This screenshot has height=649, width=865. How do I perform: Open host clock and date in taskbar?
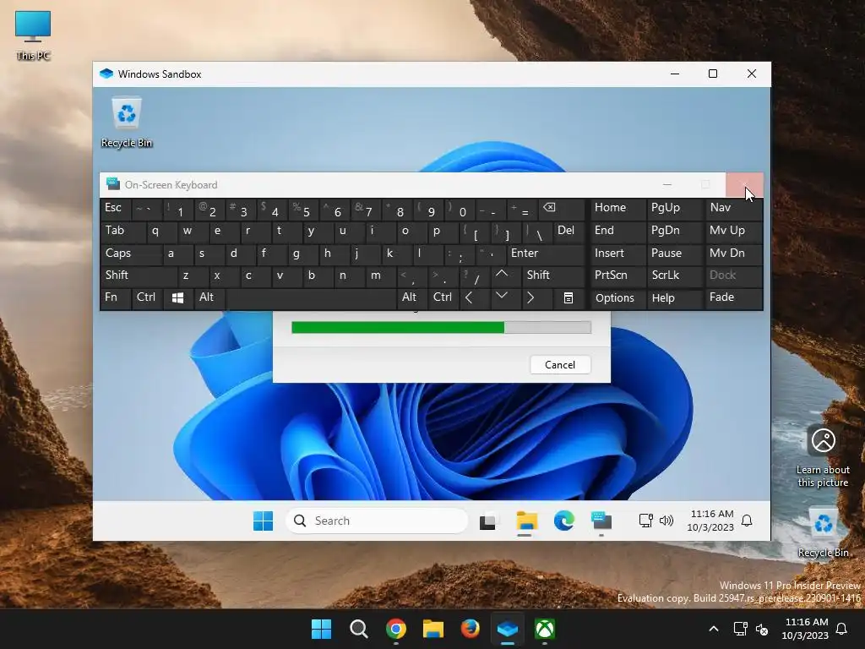[x=805, y=629]
